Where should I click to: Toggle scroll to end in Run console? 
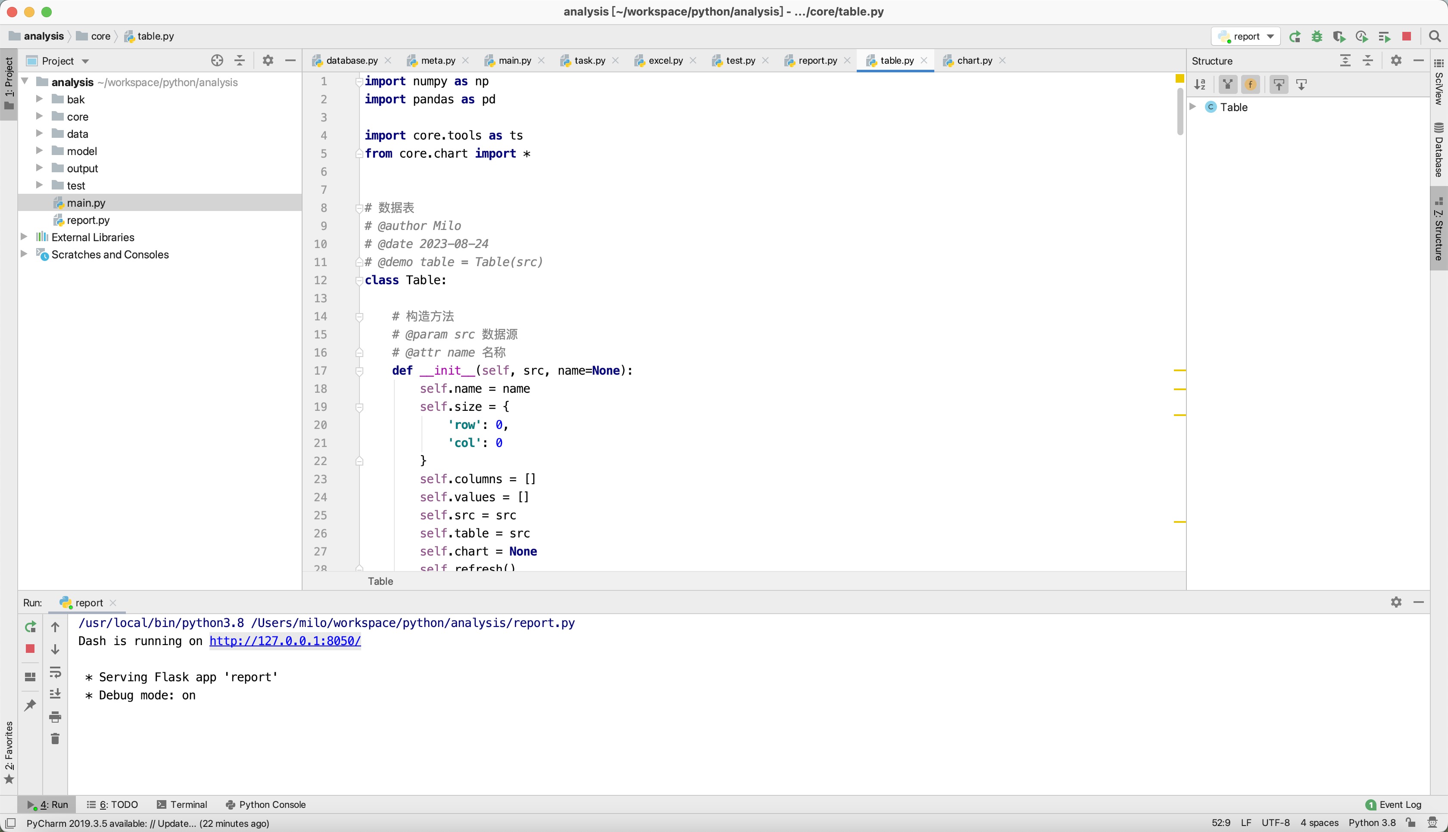click(x=56, y=694)
